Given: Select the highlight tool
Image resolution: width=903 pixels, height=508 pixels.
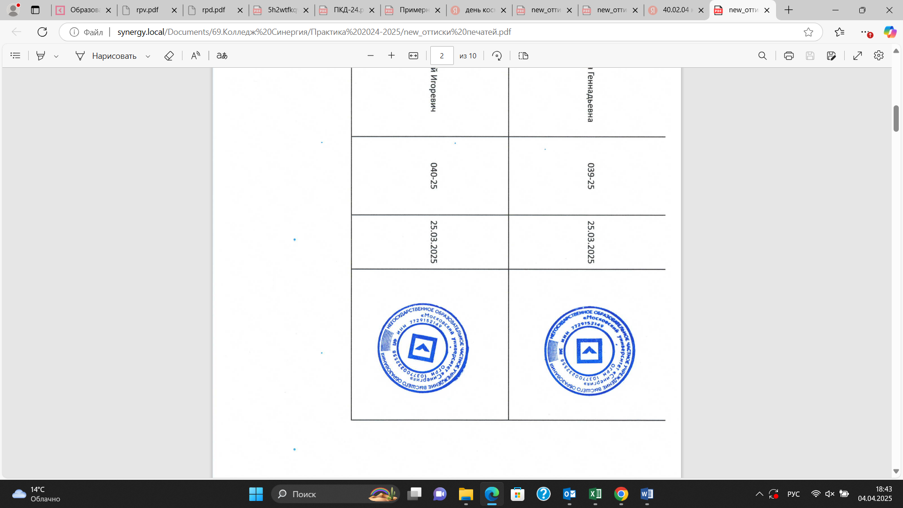Looking at the screenshot, I should tap(41, 56).
